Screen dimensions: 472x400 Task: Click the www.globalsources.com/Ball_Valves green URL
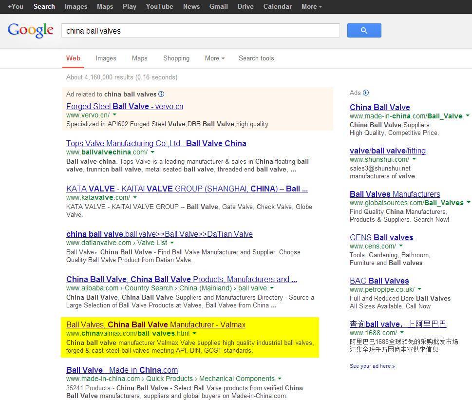[407, 203]
